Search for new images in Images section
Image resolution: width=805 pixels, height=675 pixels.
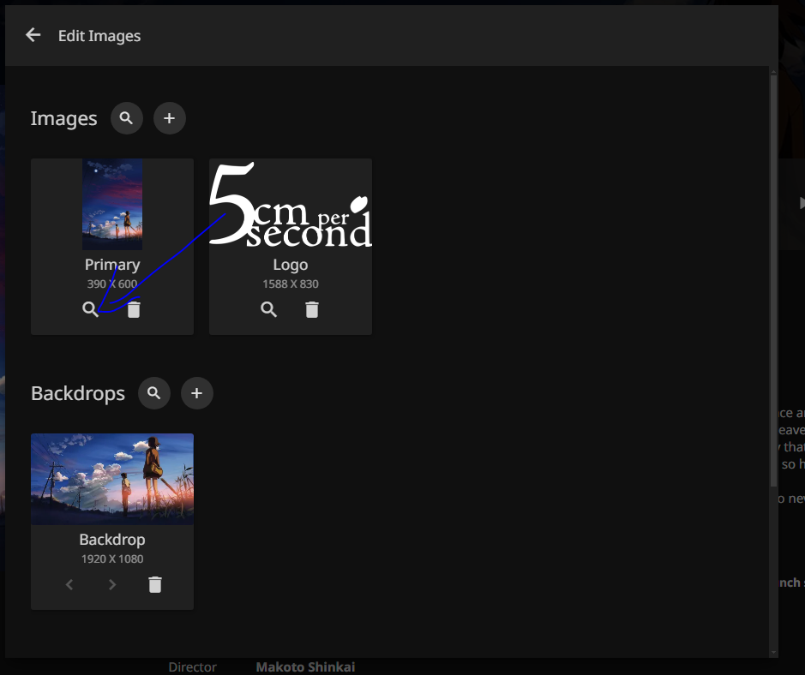(x=126, y=118)
